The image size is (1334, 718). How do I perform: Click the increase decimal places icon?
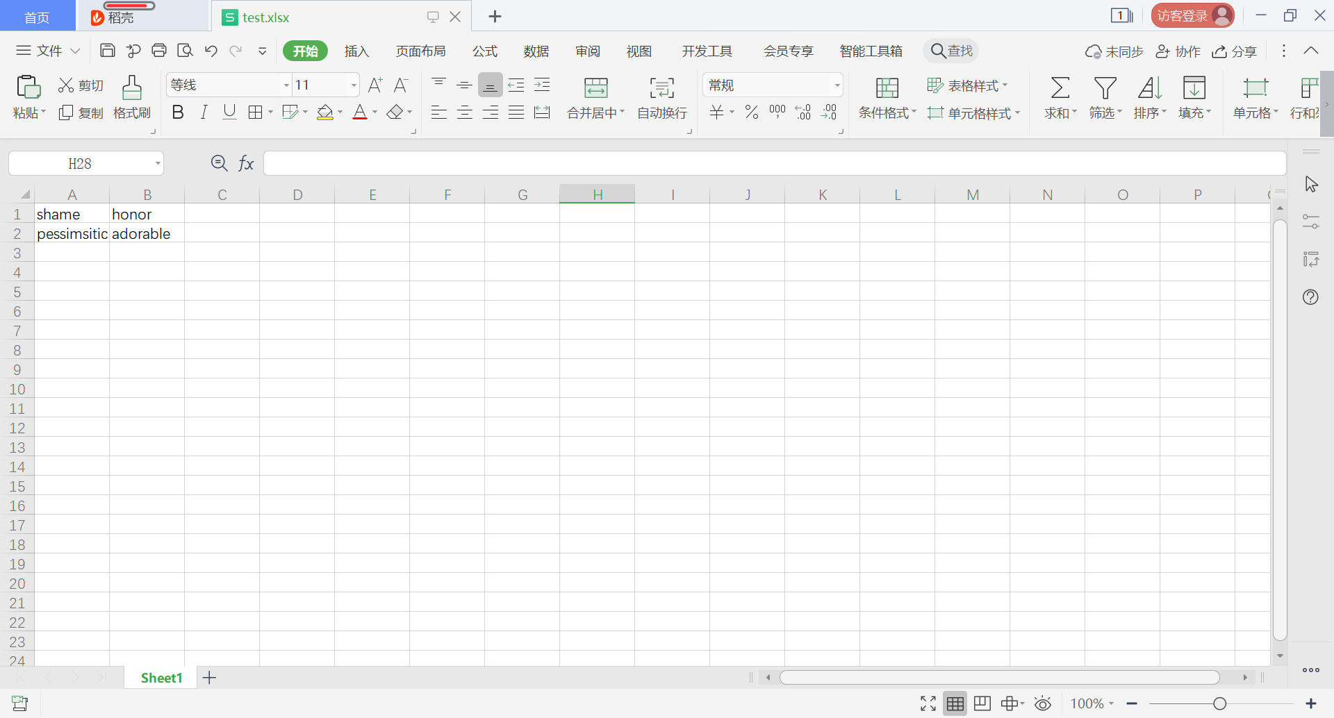pos(804,111)
